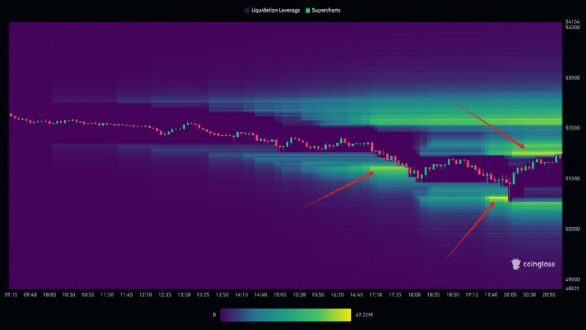Click the green Supercharts legend swatch
This screenshot has width=586, height=330.
pos(308,10)
